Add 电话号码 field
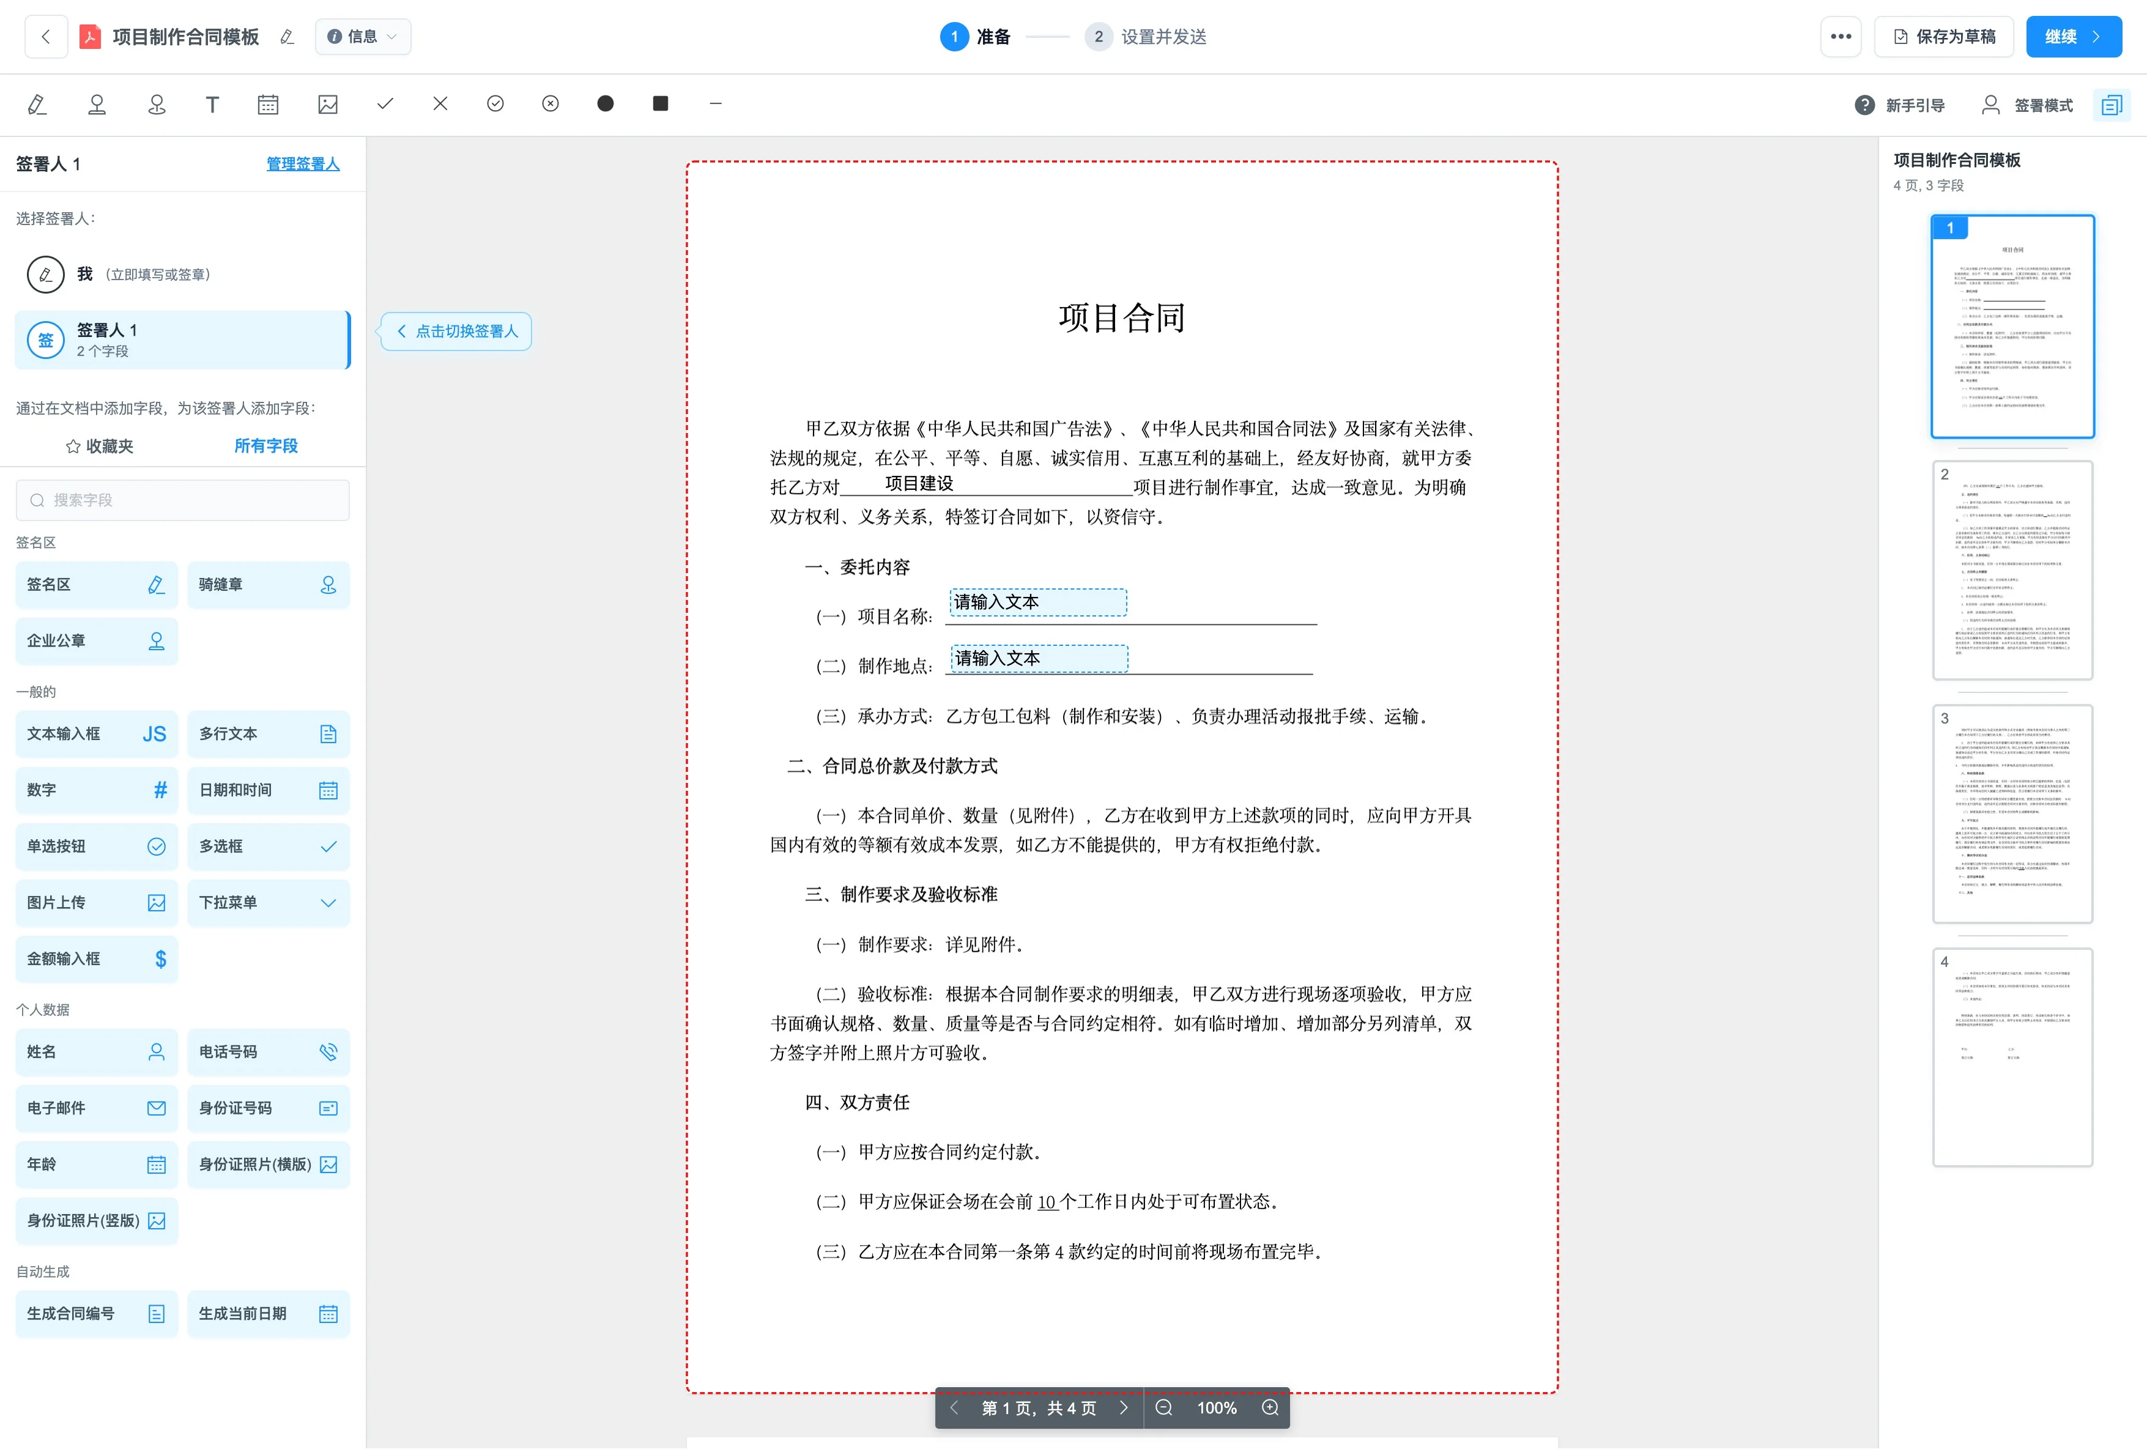This screenshot has width=2147, height=1452. coord(269,1053)
